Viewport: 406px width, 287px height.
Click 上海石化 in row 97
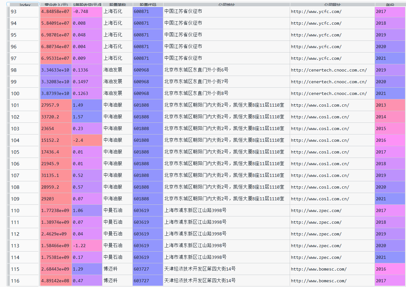pos(117,58)
